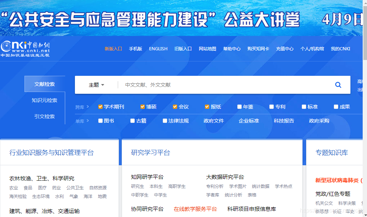Check the 法律法规 checkbox
This screenshot has width=367, height=217.
pyautogui.click(x=165, y=121)
